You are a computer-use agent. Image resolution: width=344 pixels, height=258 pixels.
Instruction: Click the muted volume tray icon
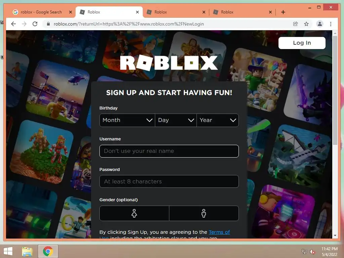click(312, 252)
